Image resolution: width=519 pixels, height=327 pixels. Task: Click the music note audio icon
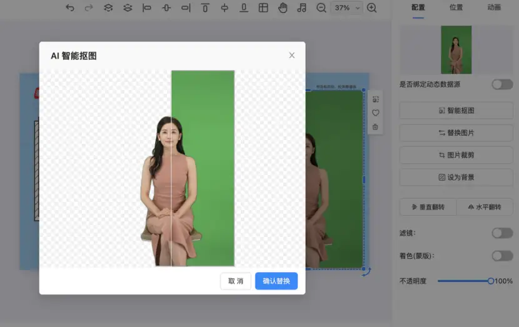[x=302, y=8]
